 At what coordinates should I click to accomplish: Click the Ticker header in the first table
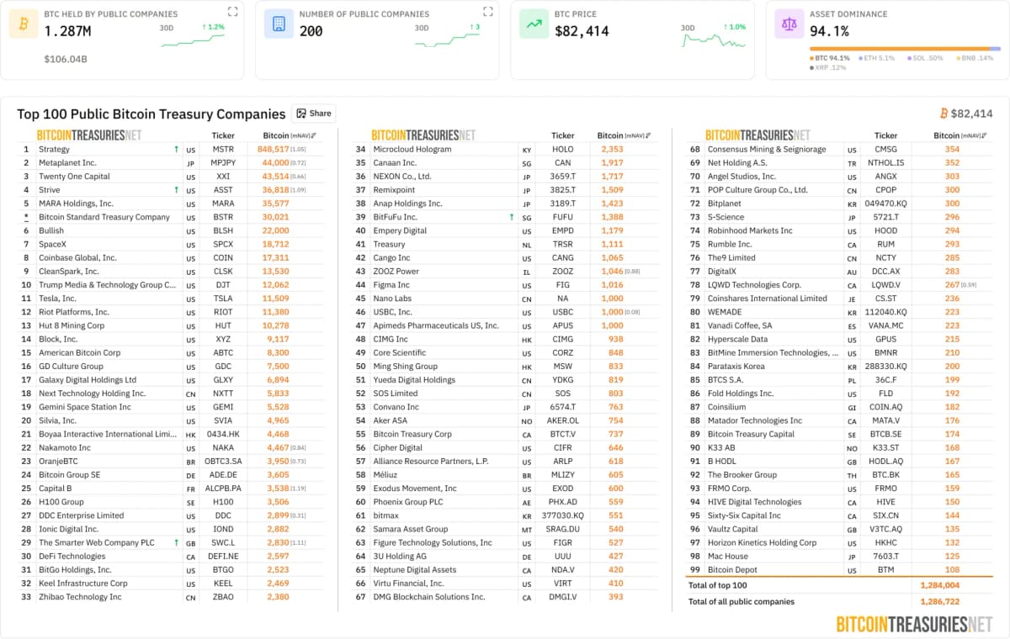click(223, 135)
